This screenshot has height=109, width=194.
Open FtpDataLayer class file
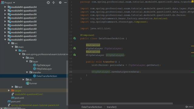[43, 65]
